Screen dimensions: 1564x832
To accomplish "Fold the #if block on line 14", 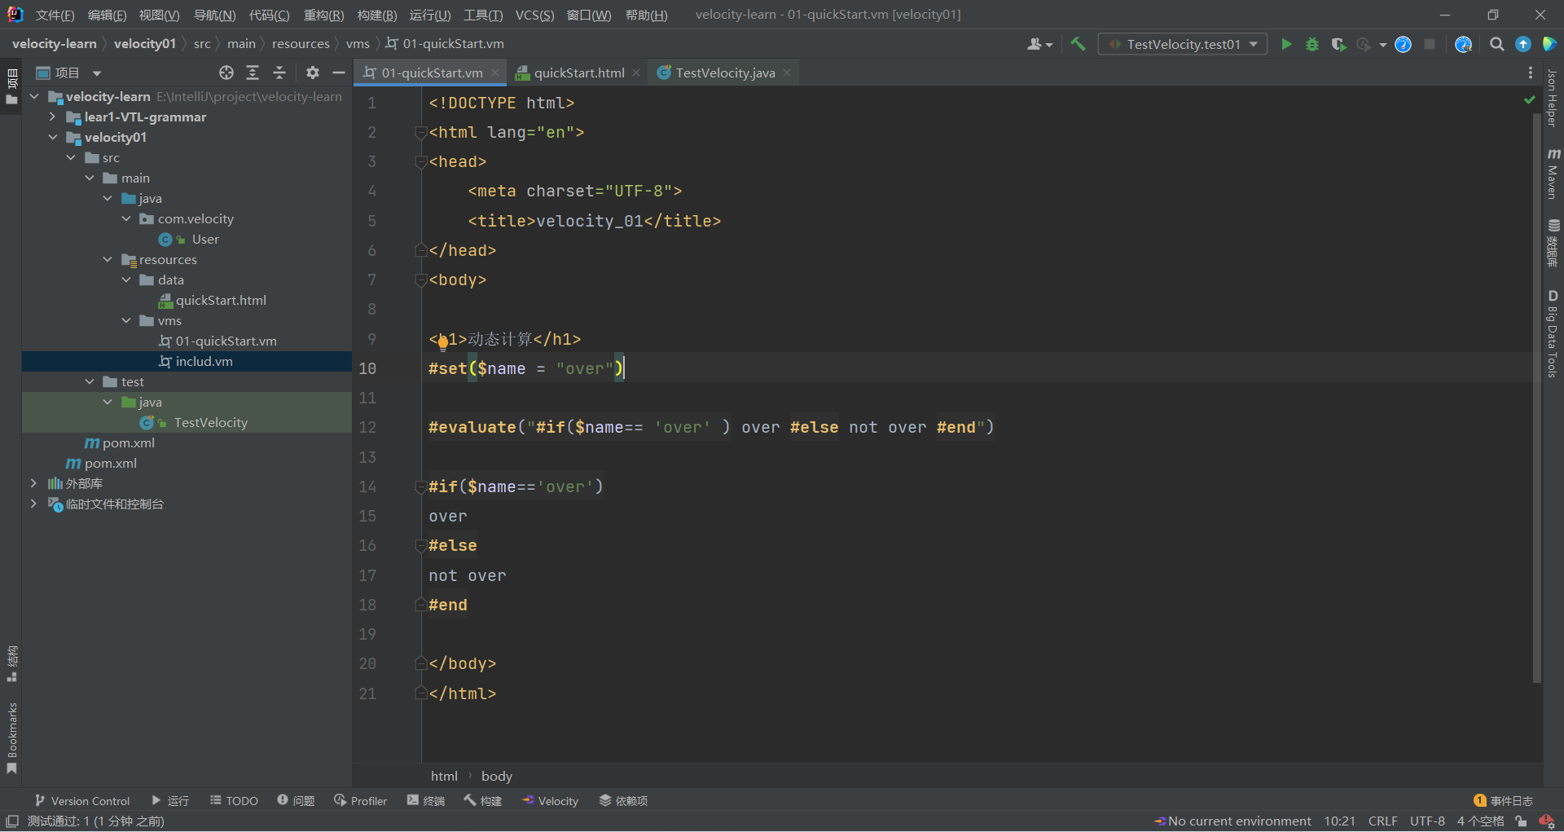I will tap(421, 486).
